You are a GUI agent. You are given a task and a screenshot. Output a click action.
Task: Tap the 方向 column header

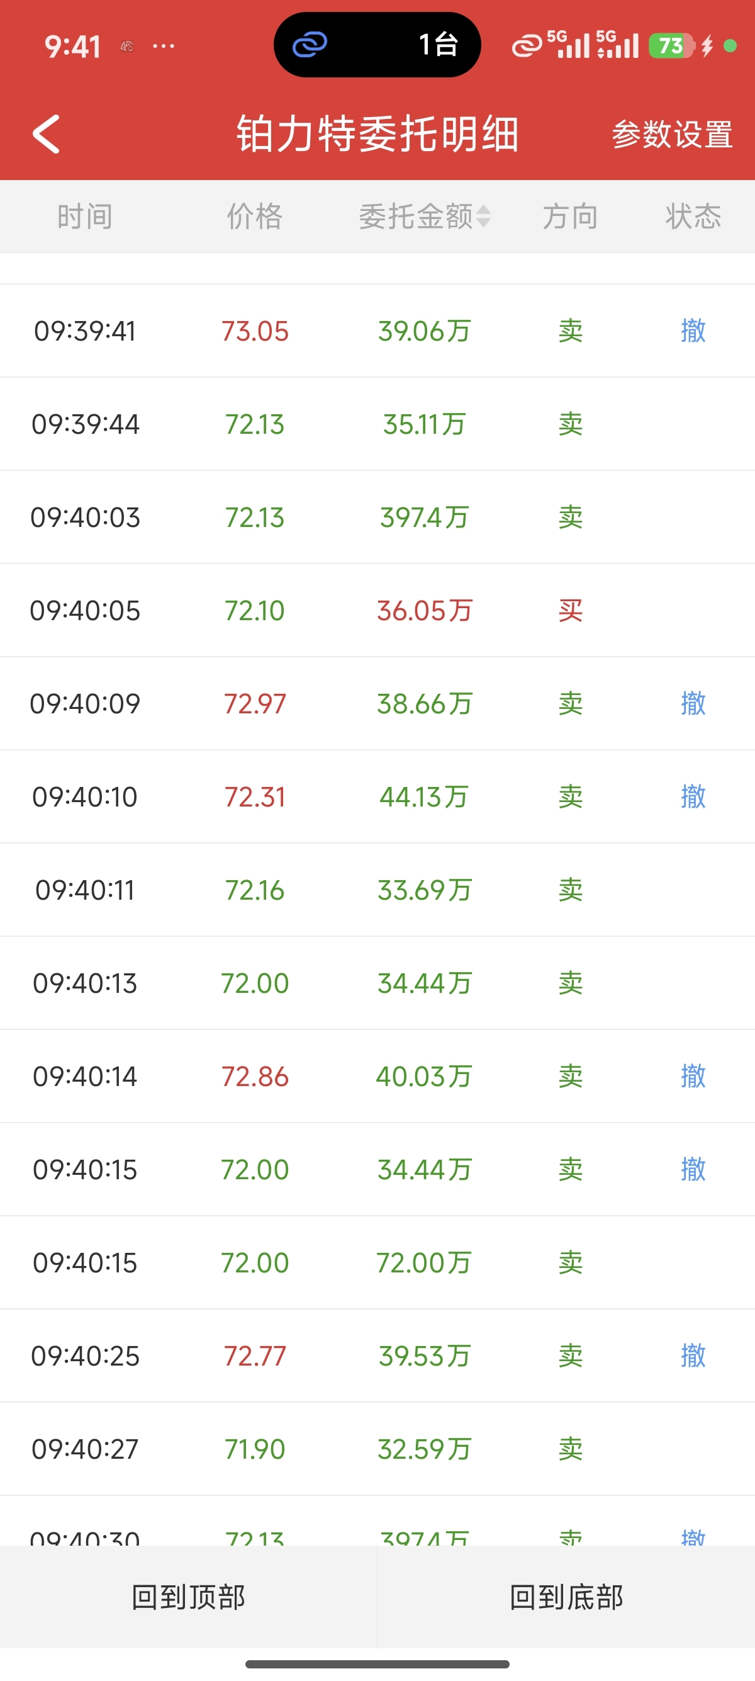point(570,216)
